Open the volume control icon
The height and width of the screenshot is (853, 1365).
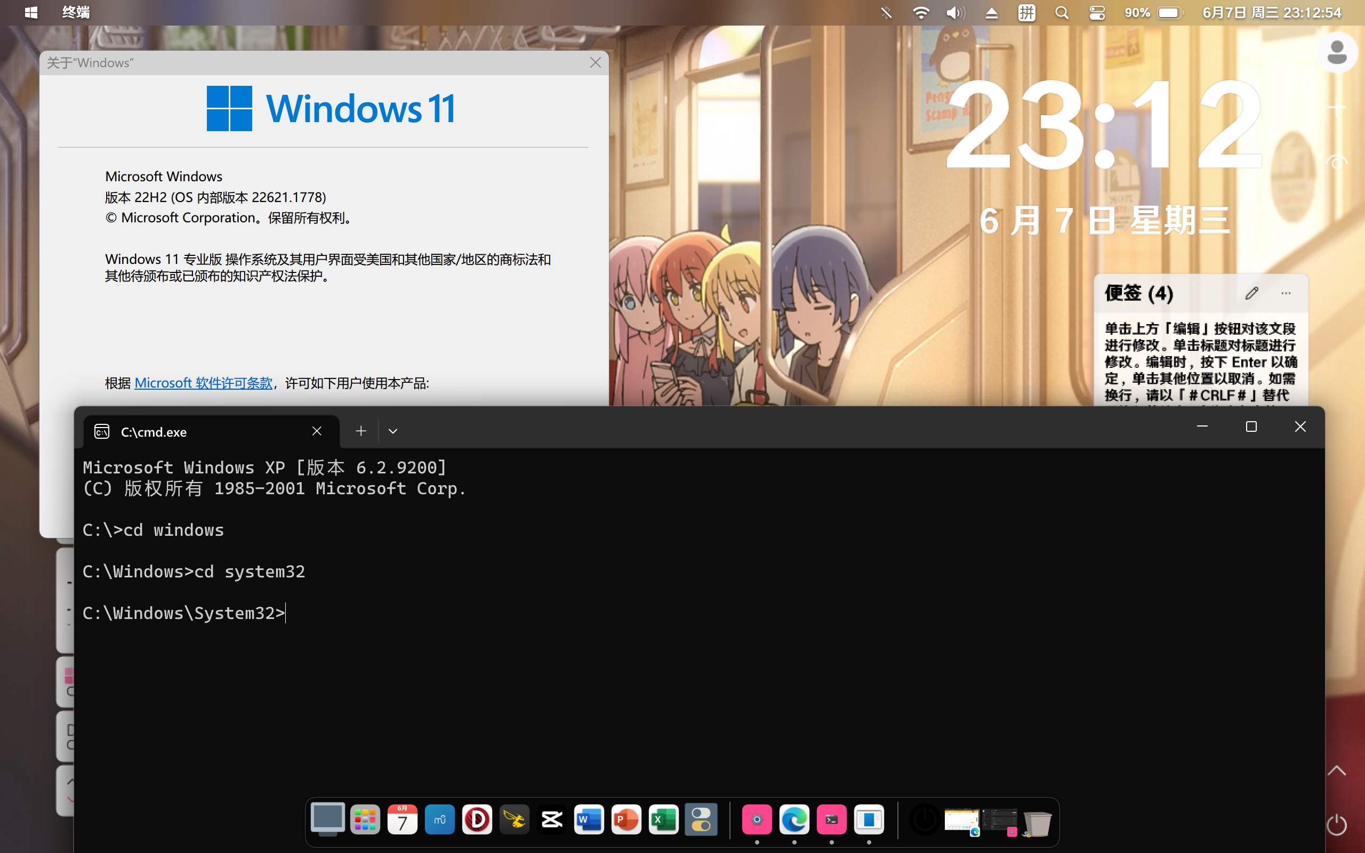point(955,12)
